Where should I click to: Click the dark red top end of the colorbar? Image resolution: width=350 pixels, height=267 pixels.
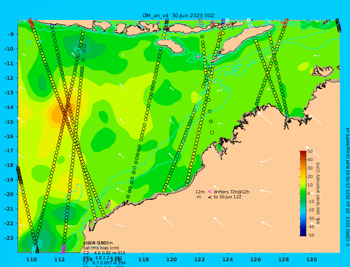[303, 153]
